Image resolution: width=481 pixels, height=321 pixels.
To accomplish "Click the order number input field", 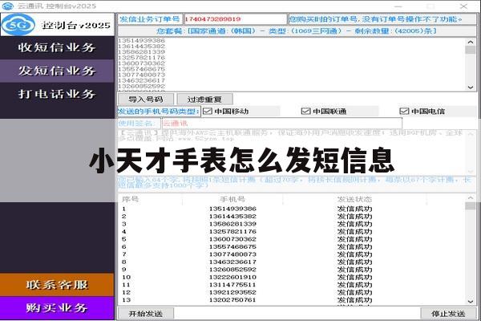I will click(x=235, y=19).
